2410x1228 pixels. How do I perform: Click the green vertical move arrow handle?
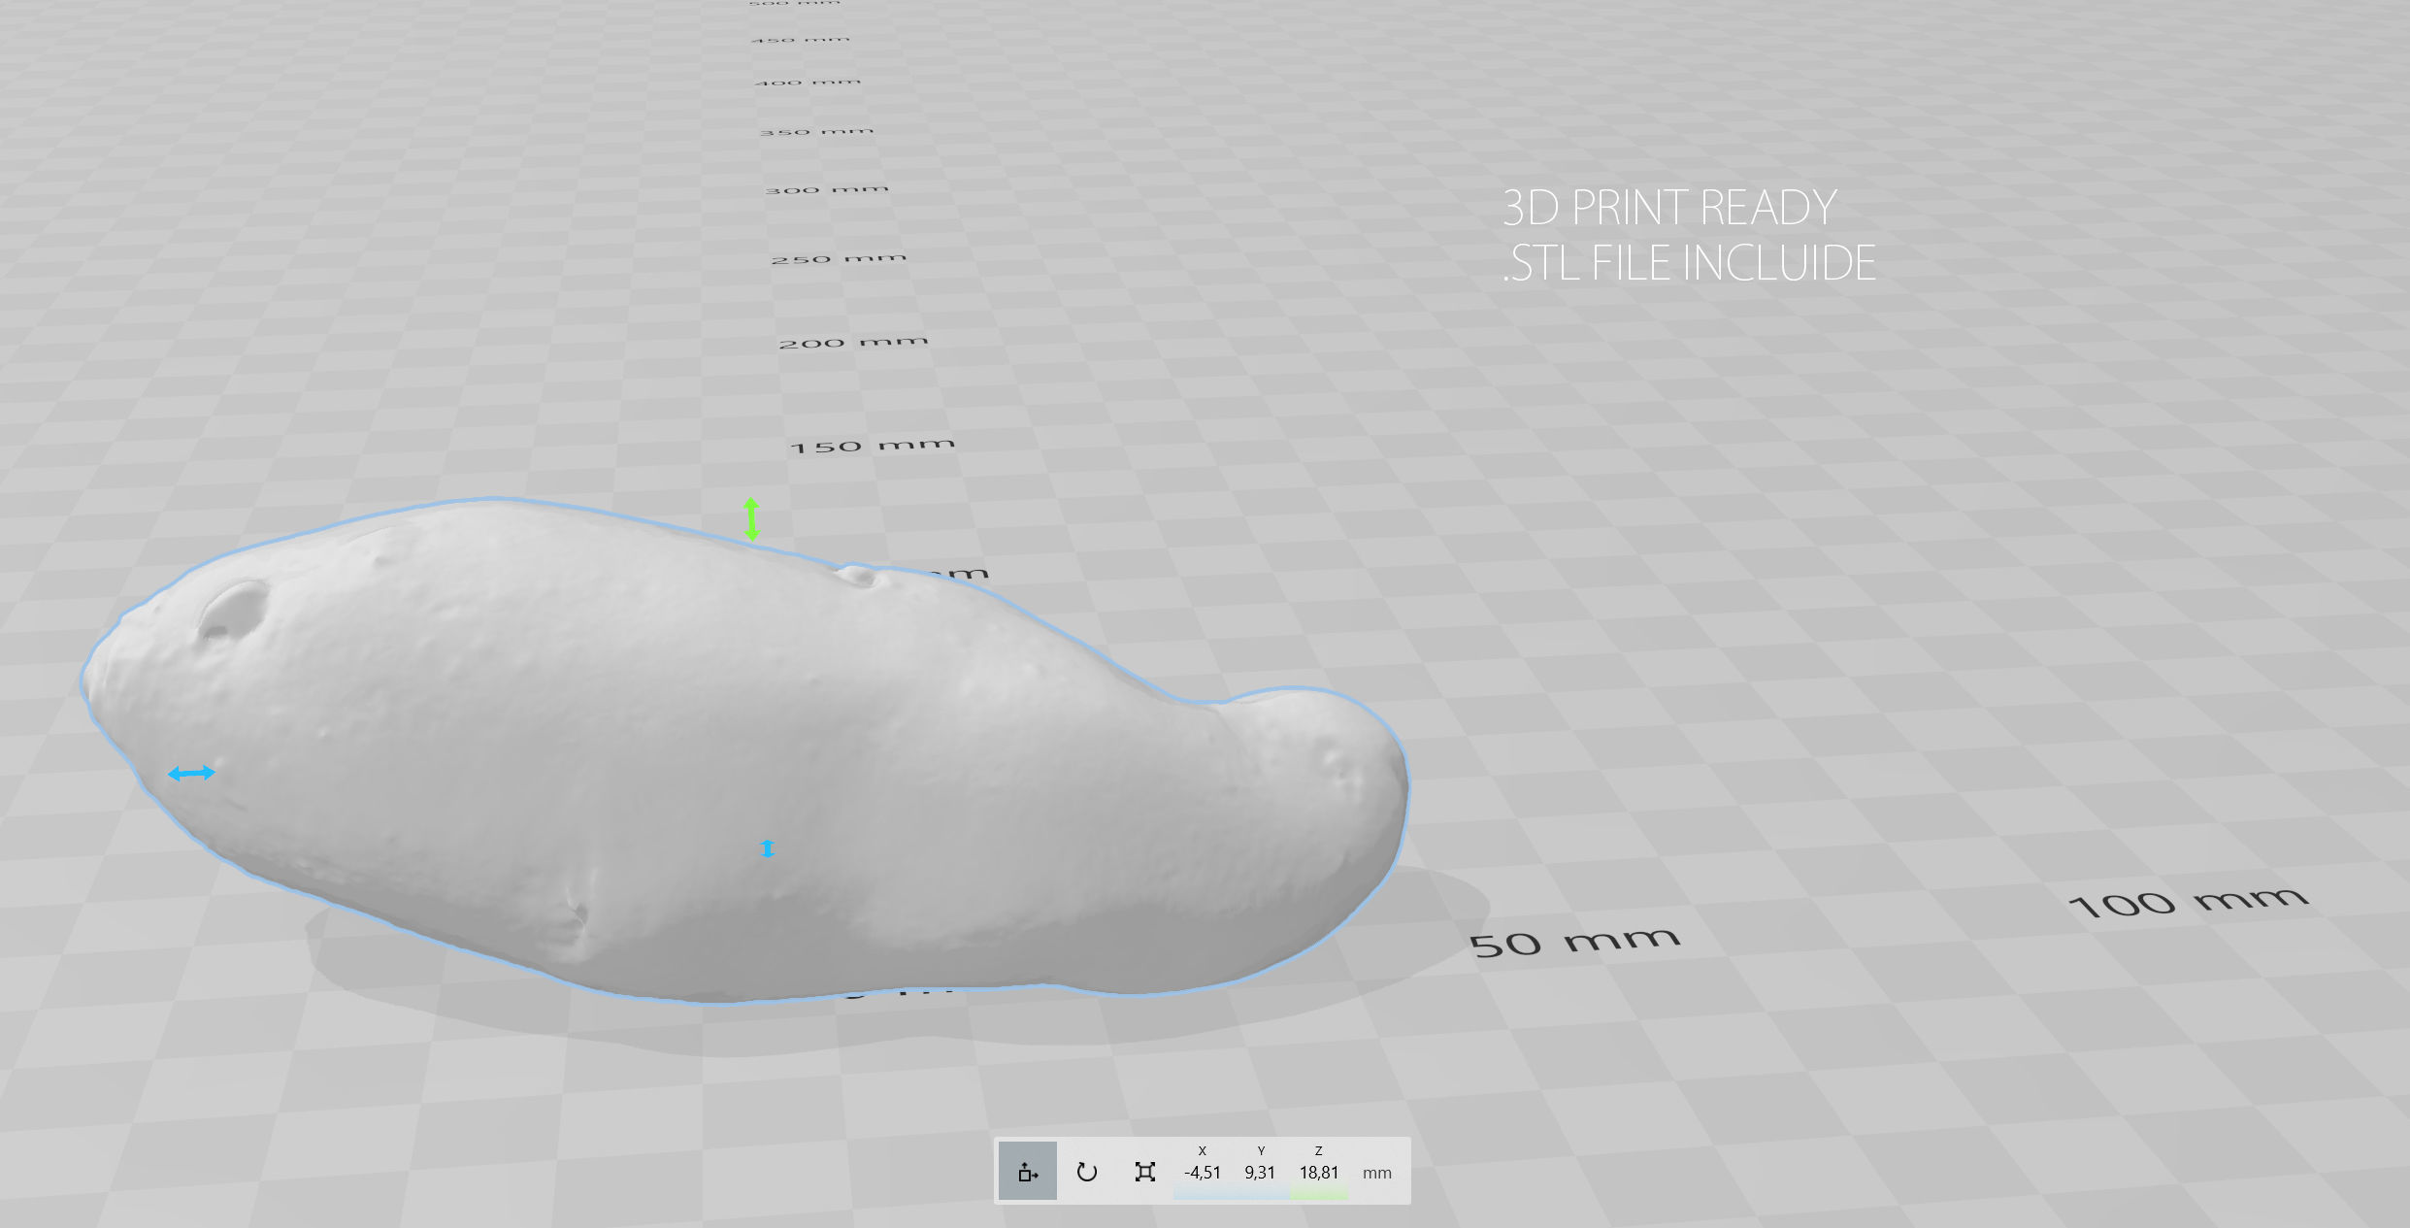[751, 519]
